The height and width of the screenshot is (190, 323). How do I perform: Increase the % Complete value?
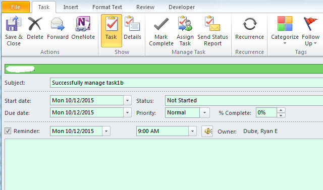coord(281,110)
